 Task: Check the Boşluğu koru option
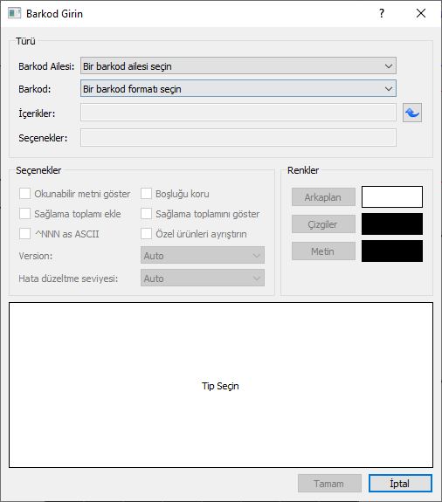(147, 194)
